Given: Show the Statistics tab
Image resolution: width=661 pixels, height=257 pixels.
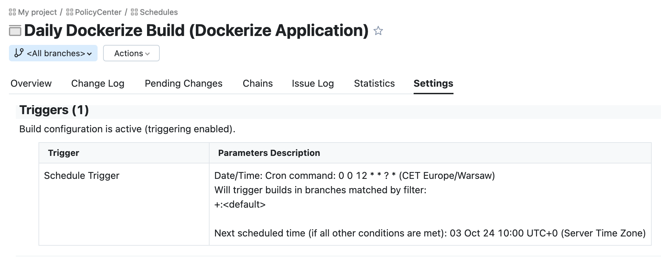Looking at the screenshot, I should pyautogui.click(x=374, y=83).
